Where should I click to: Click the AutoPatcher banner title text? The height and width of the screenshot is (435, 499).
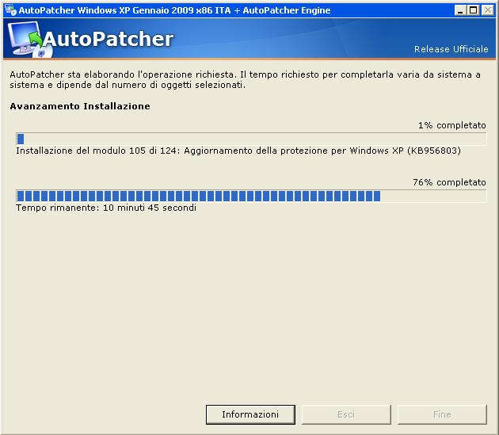(109, 39)
